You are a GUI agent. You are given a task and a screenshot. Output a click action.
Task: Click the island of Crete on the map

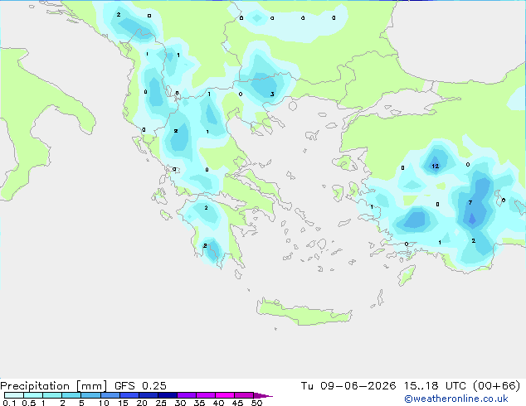[x=304, y=312]
